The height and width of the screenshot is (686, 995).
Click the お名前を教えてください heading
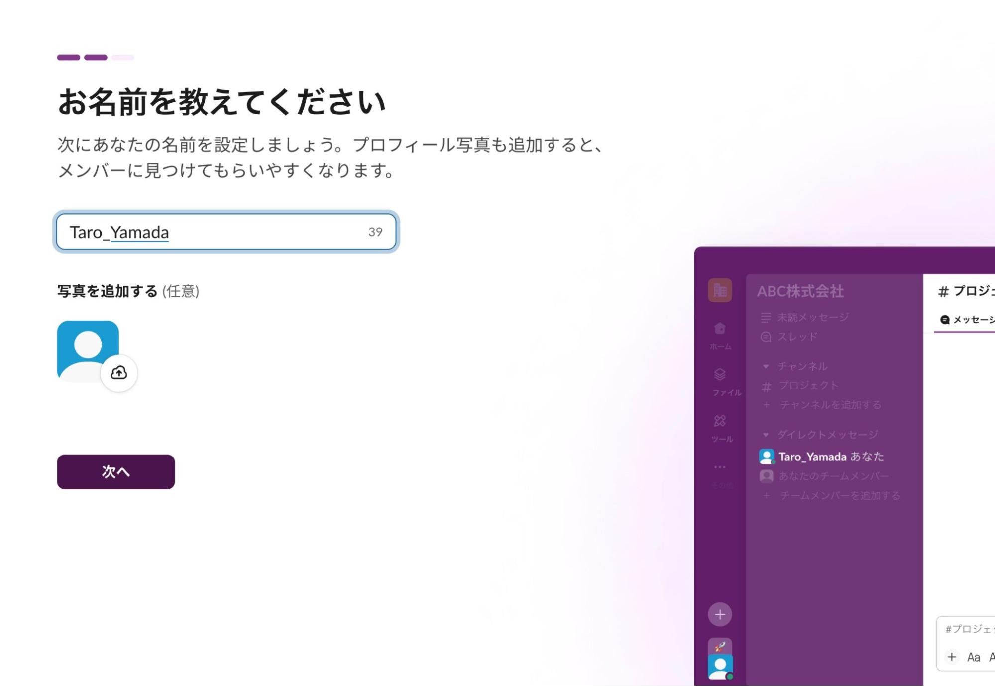click(221, 102)
